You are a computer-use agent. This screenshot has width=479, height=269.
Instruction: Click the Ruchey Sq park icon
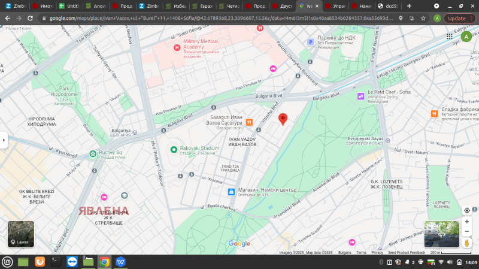coord(93,154)
